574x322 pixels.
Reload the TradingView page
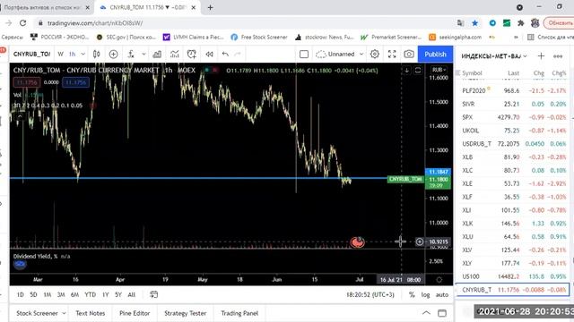coord(22,23)
